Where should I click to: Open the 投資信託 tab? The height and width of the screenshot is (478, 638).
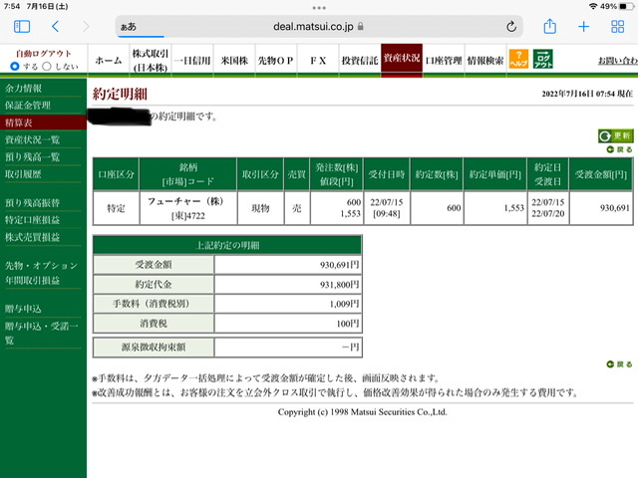coord(360,60)
